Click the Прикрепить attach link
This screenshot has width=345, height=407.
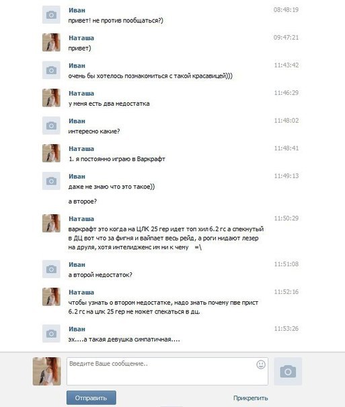(x=250, y=398)
